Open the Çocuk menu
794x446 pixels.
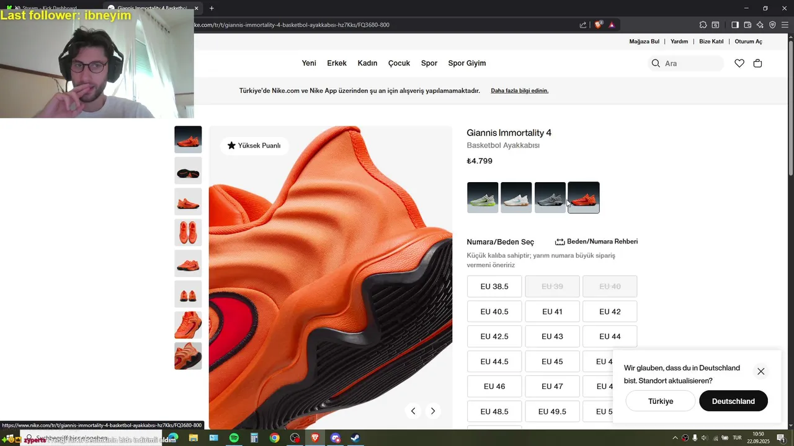[399, 63]
